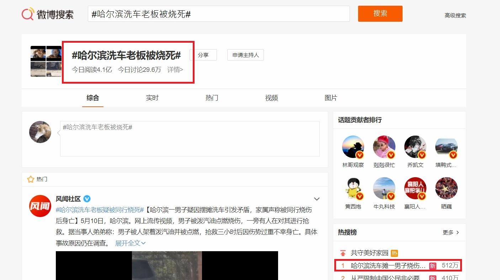Click the 晒藕 contributor avatar
This screenshot has height=280, width=500.
click(x=446, y=188)
